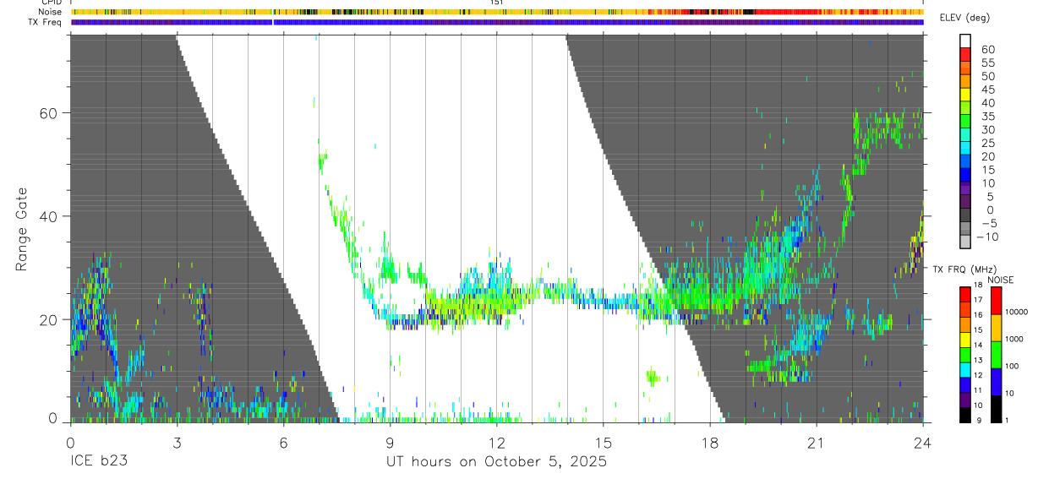The height and width of the screenshot is (479, 1038).
Task: Click the ELEV colorbar value '30'
Action: 987,129
